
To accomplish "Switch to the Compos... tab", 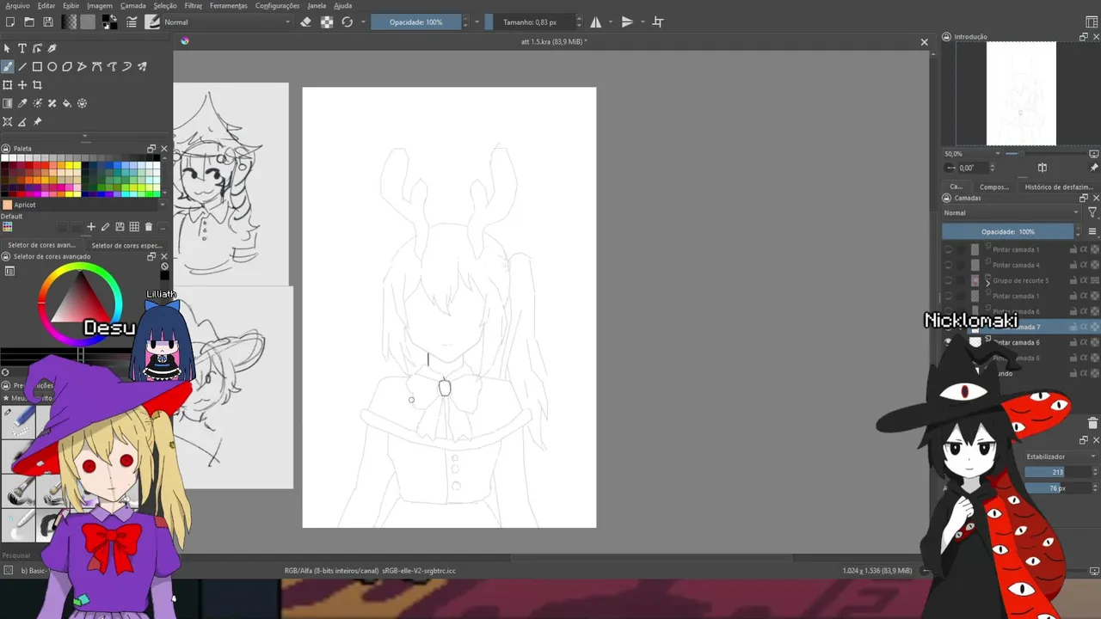I will [994, 187].
